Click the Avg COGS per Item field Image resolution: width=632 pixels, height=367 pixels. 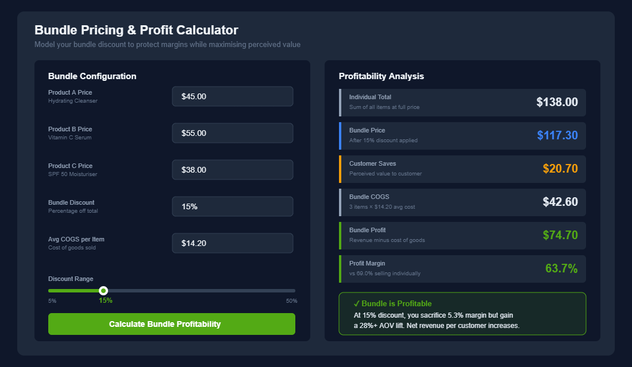[232, 243]
